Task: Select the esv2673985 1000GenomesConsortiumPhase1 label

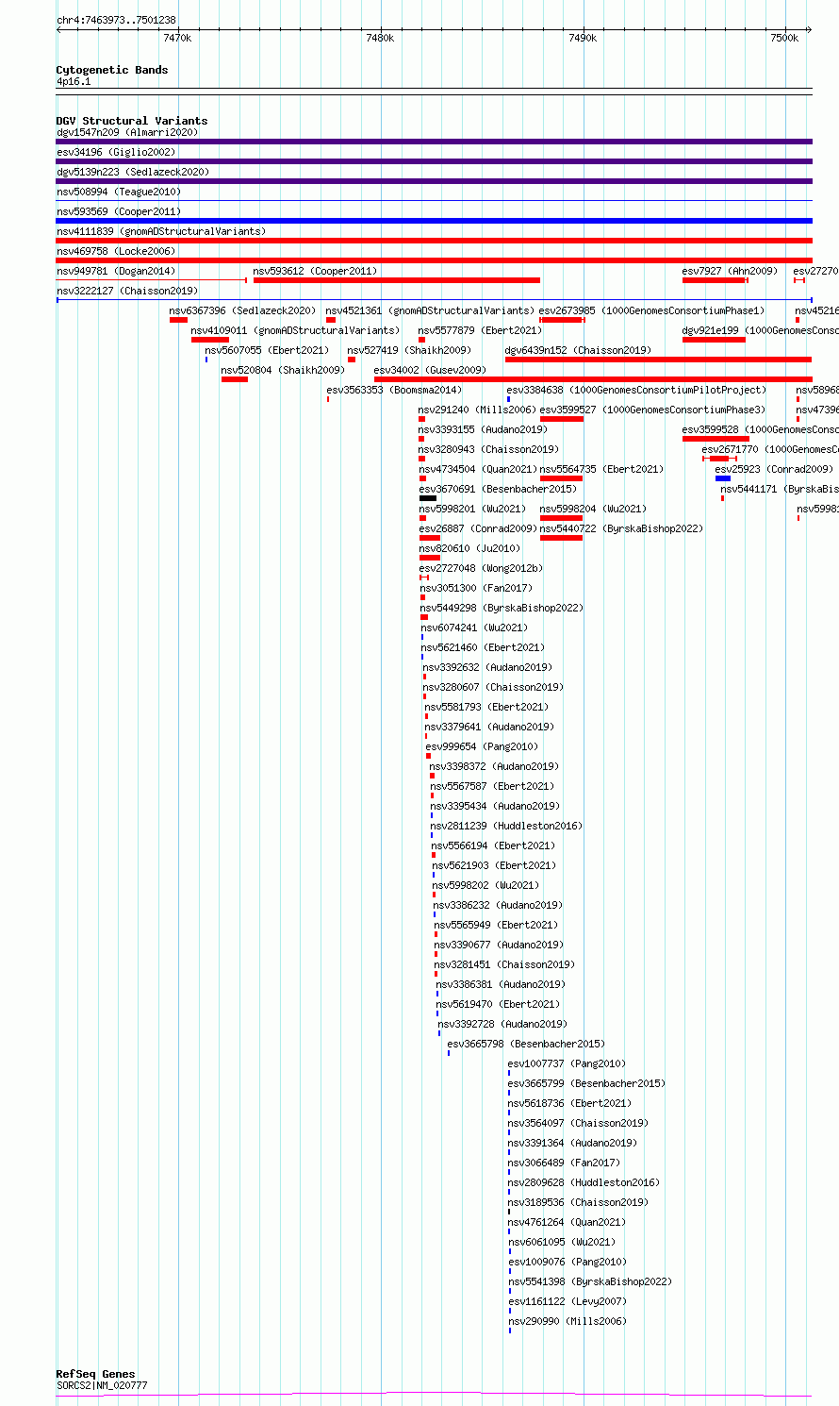Action: [x=652, y=310]
